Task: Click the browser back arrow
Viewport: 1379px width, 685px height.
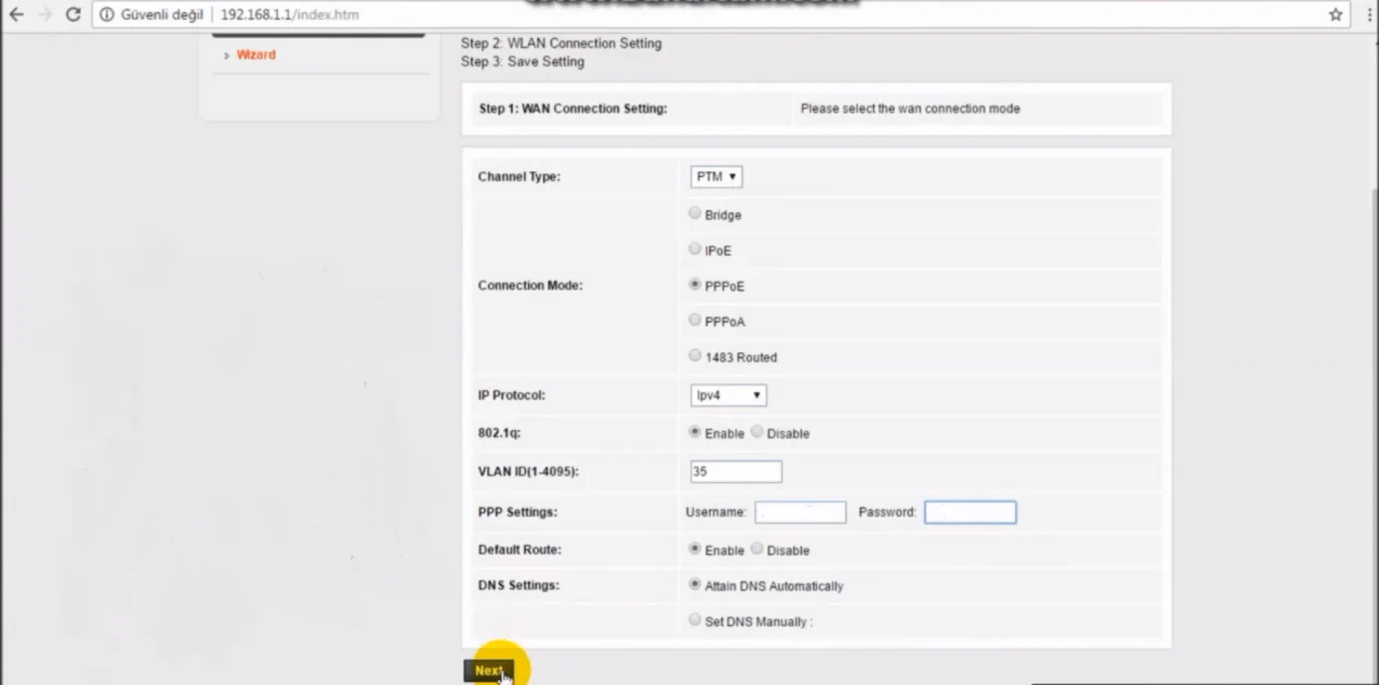Action: (x=16, y=15)
